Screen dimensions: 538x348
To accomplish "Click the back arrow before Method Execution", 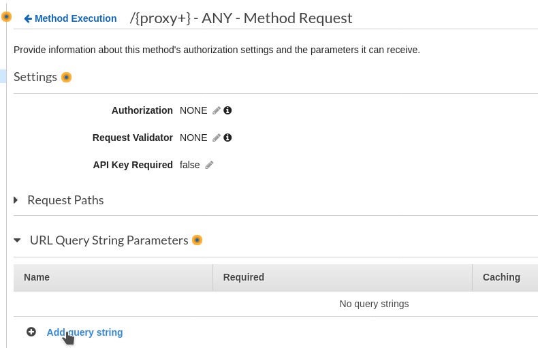I will (x=28, y=18).
